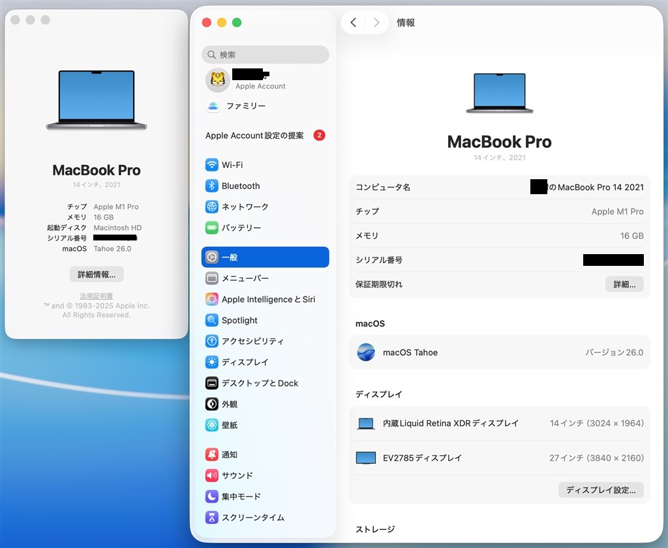The image size is (668, 548).
Task: Open the 法規証明書 link in About window
Action: click(x=96, y=296)
